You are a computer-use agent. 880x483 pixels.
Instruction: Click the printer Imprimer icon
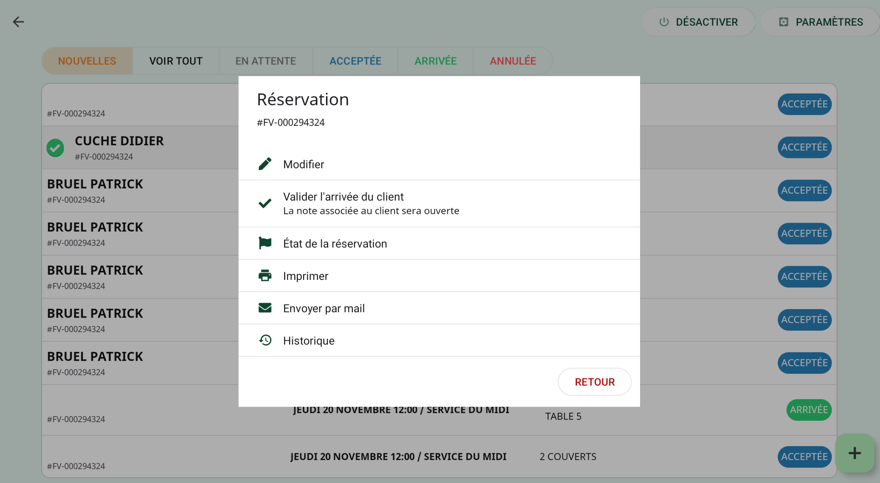click(x=265, y=275)
